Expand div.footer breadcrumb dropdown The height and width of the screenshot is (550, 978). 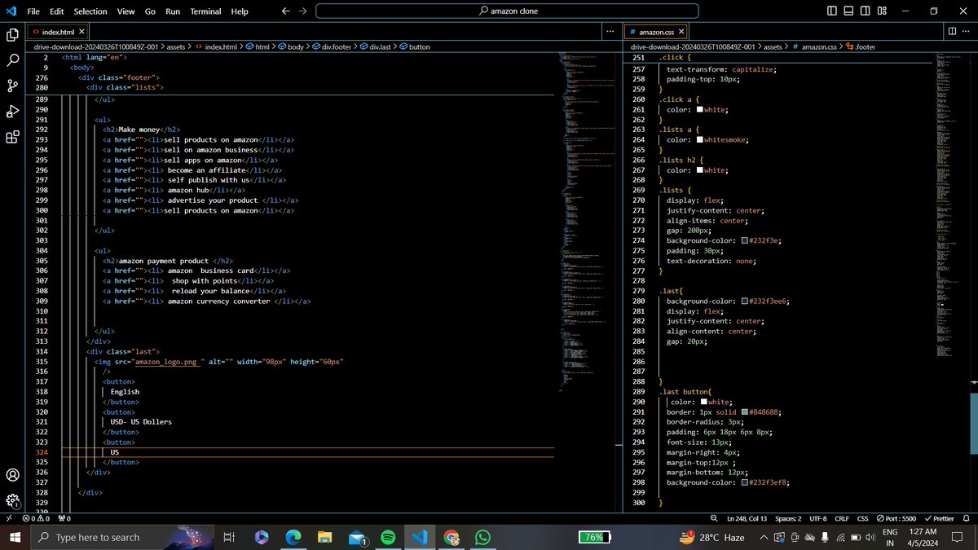pos(332,46)
